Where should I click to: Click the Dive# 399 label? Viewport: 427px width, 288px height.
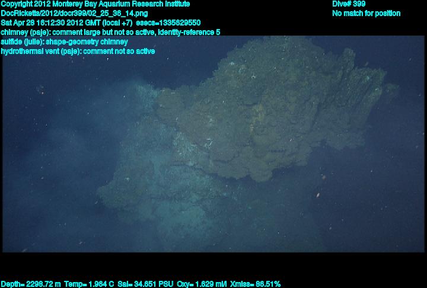pyautogui.click(x=349, y=4)
